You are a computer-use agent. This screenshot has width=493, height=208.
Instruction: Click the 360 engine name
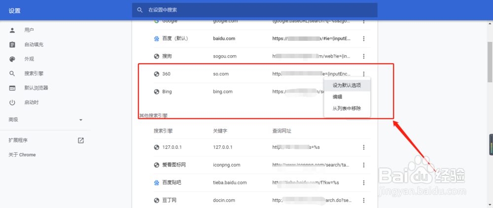(x=166, y=74)
